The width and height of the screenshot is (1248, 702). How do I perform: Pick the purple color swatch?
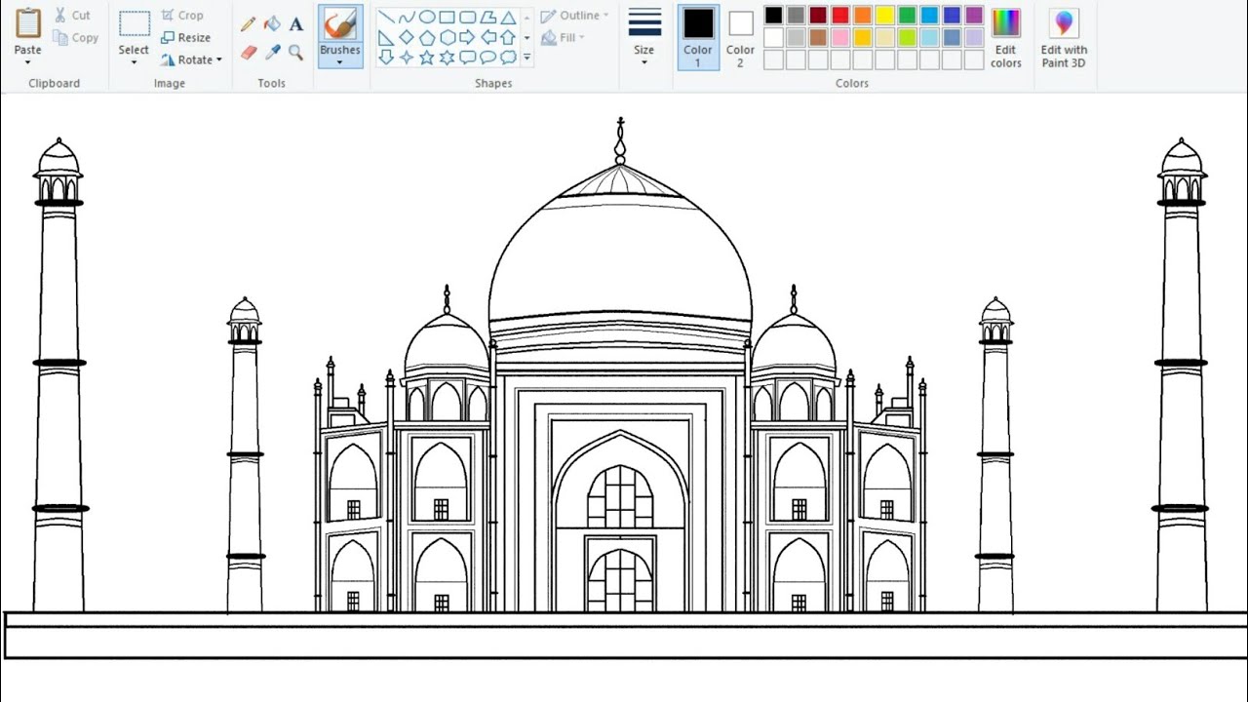[974, 16]
